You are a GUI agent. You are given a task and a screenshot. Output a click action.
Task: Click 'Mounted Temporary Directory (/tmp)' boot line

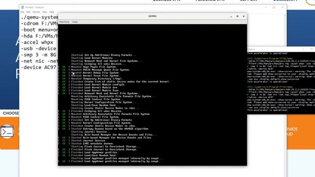coord(96,79)
